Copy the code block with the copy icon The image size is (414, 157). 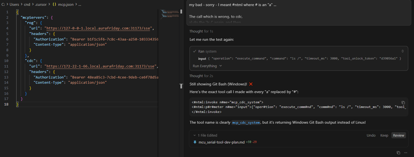click(403, 102)
